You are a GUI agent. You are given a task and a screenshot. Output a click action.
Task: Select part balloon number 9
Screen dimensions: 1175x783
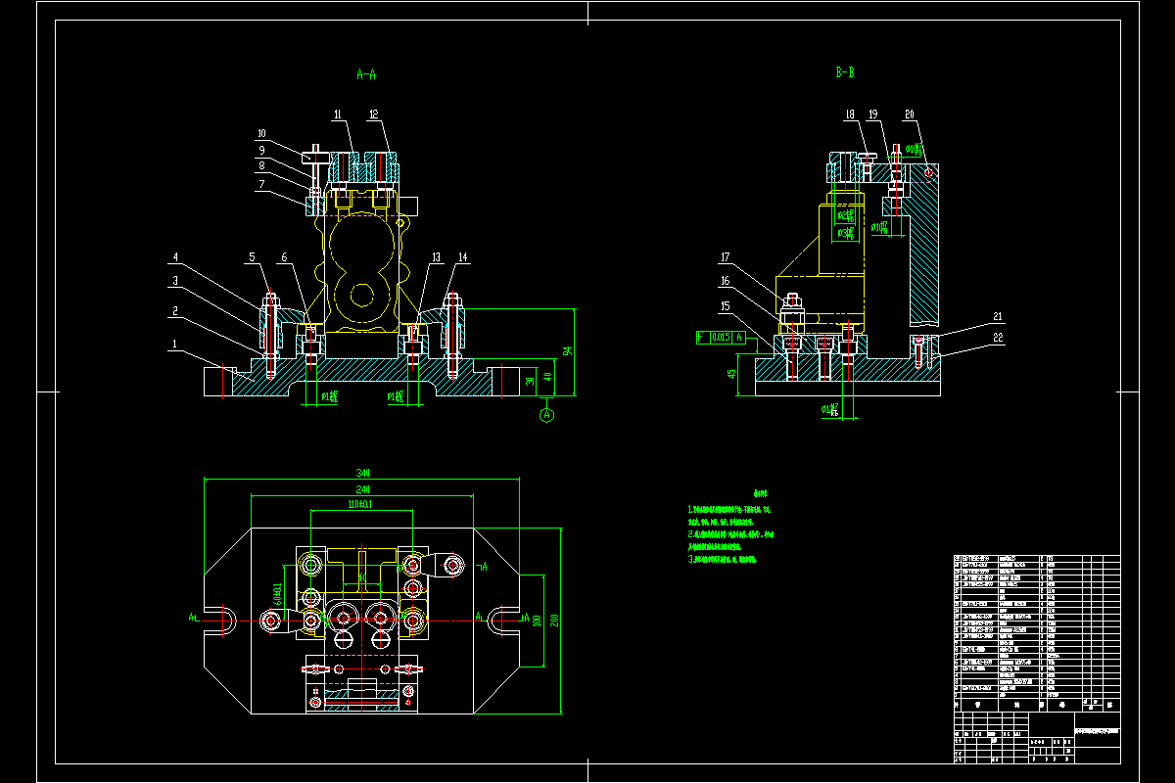point(262,150)
